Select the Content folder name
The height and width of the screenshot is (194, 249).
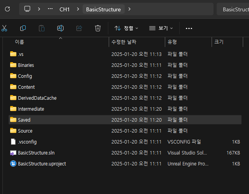[x=26, y=87]
